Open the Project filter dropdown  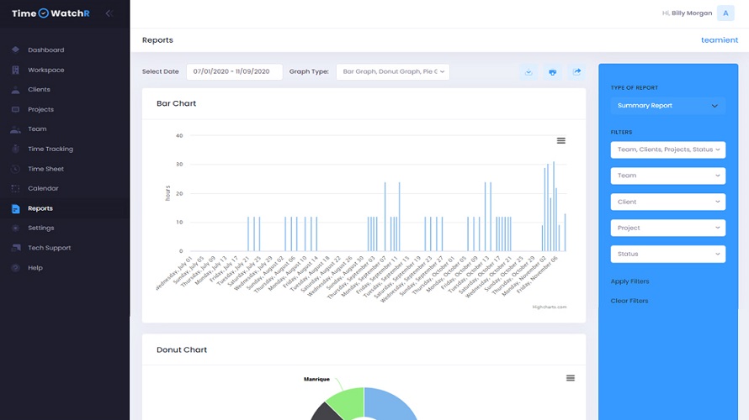[x=667, y=228]
